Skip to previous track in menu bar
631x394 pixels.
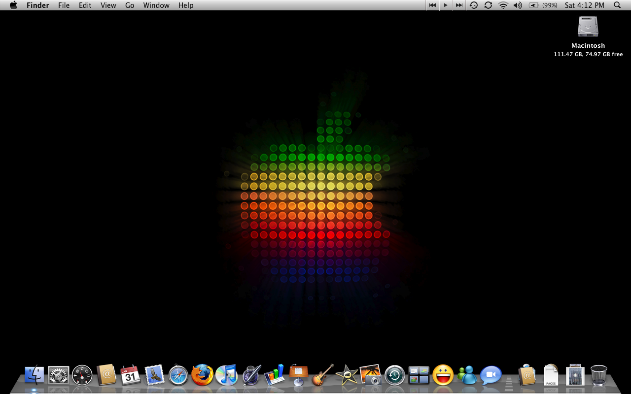tap(432, 5)
